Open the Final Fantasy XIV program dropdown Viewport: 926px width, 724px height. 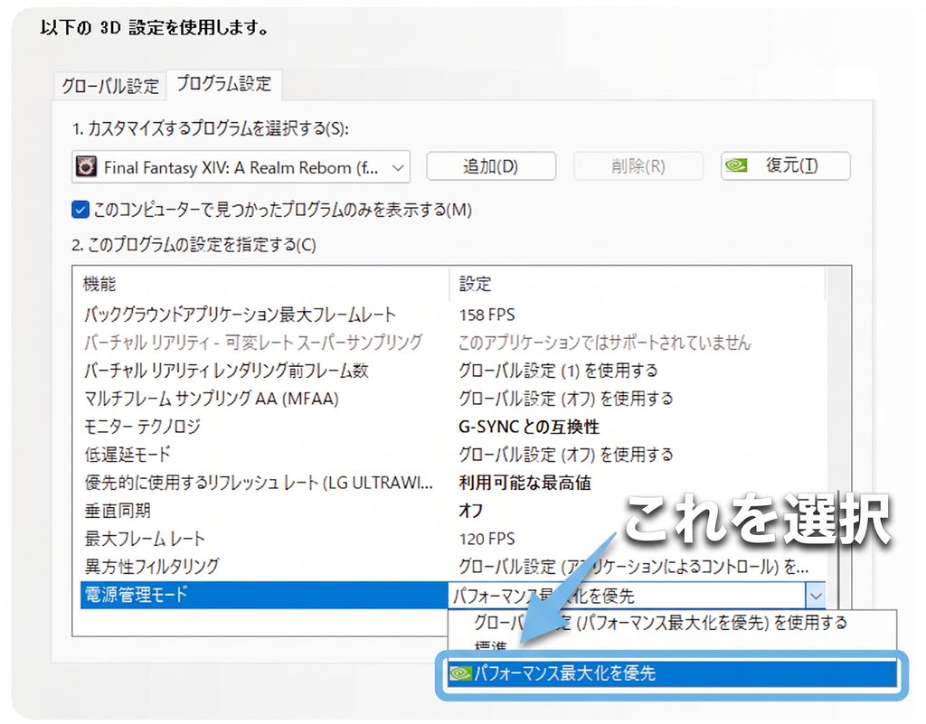241,167
